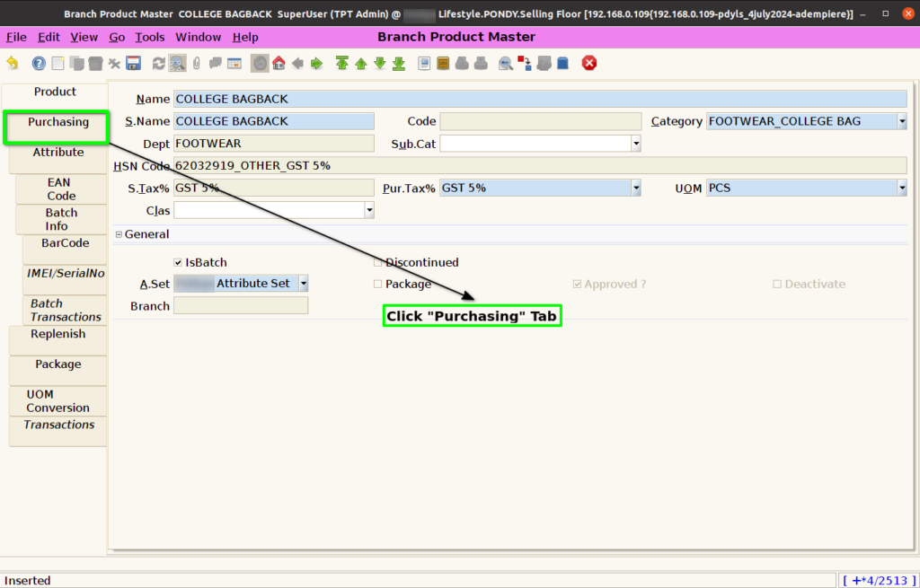Viewport: 920px width, 588px height.
Task: Tick the Package checkbox
Action: point(378,285)
